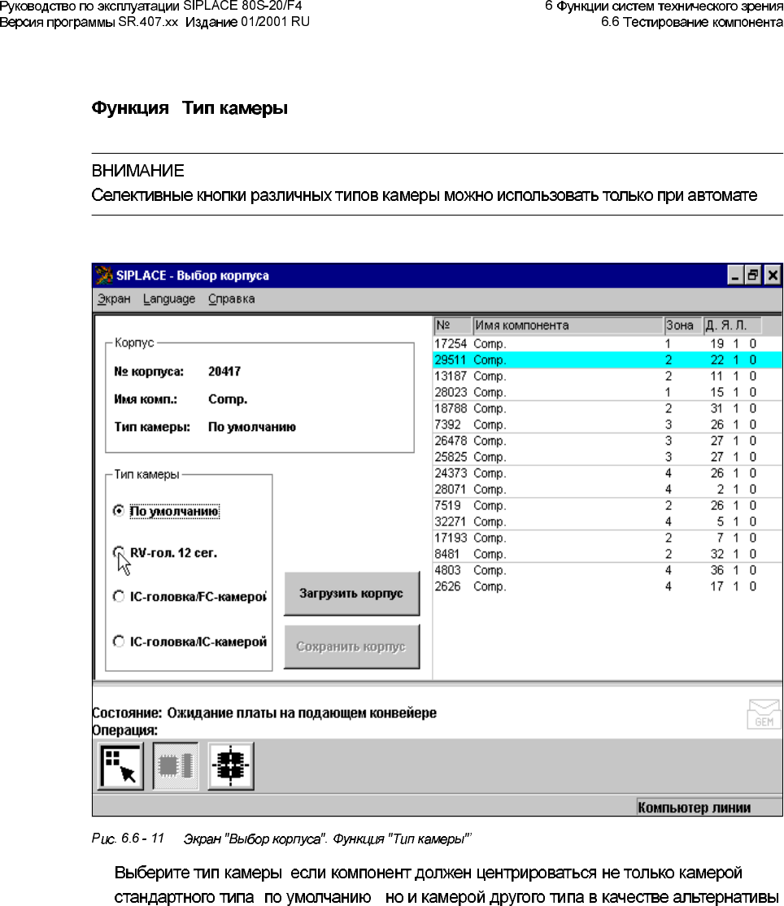784x906 pixels.
Task: Click the Д. Я. Л. column header
Action: [732, 325]
